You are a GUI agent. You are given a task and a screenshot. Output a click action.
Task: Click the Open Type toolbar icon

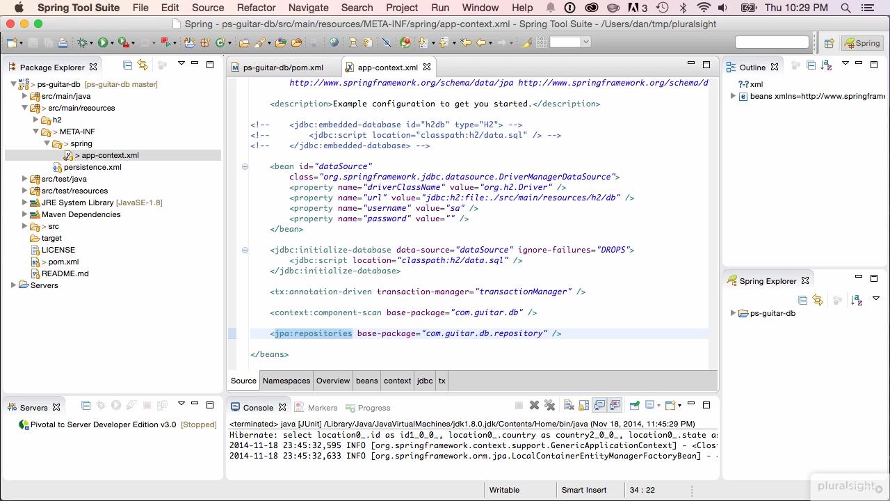coord(243,42)
